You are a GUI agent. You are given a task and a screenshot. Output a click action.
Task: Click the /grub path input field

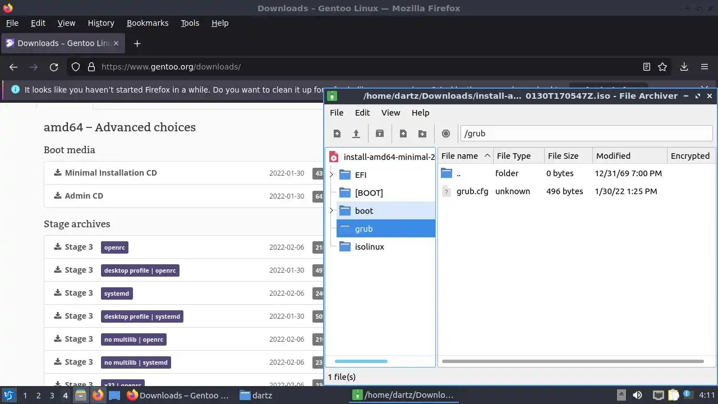(x=586, y=134)
